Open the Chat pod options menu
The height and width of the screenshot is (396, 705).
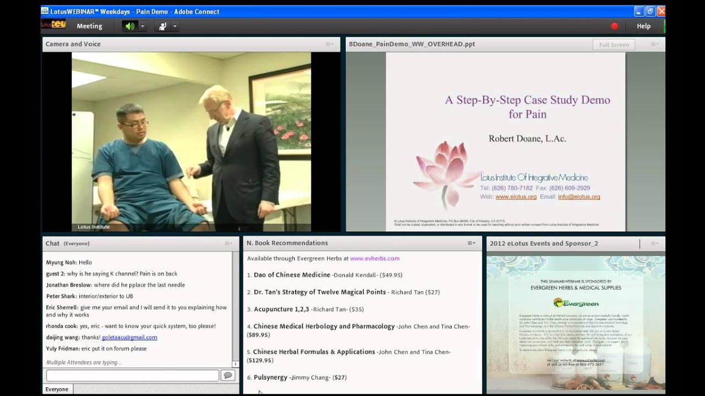point(228,243)
